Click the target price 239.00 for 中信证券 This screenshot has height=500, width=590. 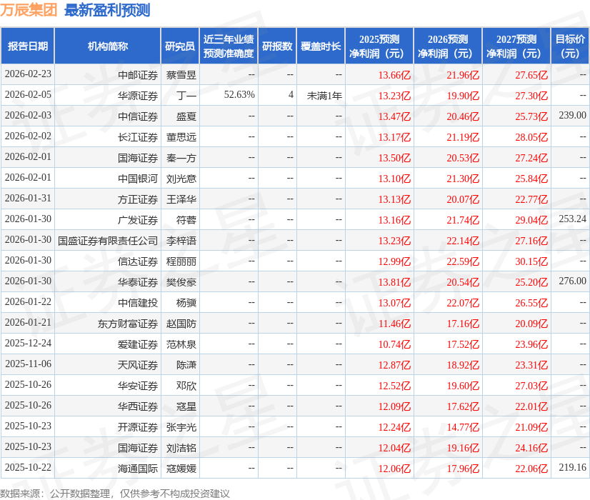pos(568,116)
